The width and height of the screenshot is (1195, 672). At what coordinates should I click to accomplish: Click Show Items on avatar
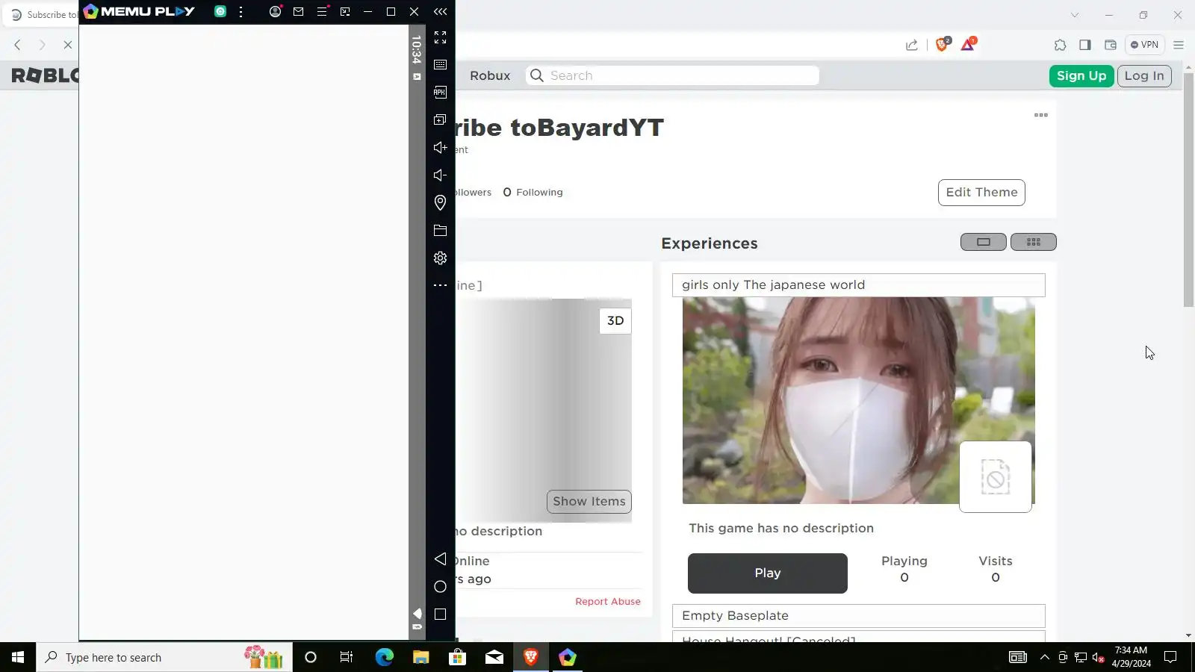click(x=589, y=502)
